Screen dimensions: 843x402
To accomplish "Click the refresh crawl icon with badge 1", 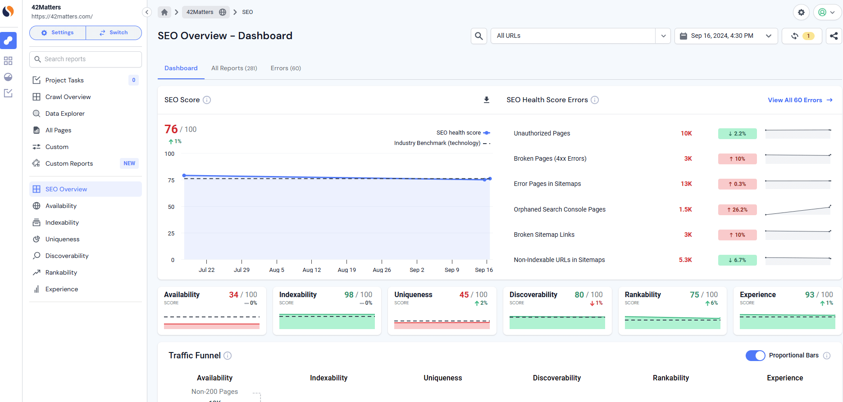I will tap(802, 36).
